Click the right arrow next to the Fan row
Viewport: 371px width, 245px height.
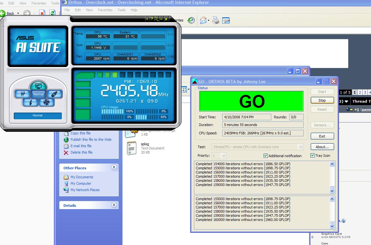[x=172, y=56]
